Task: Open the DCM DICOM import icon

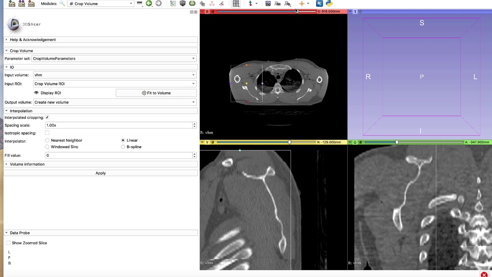Action: (22, 3)
